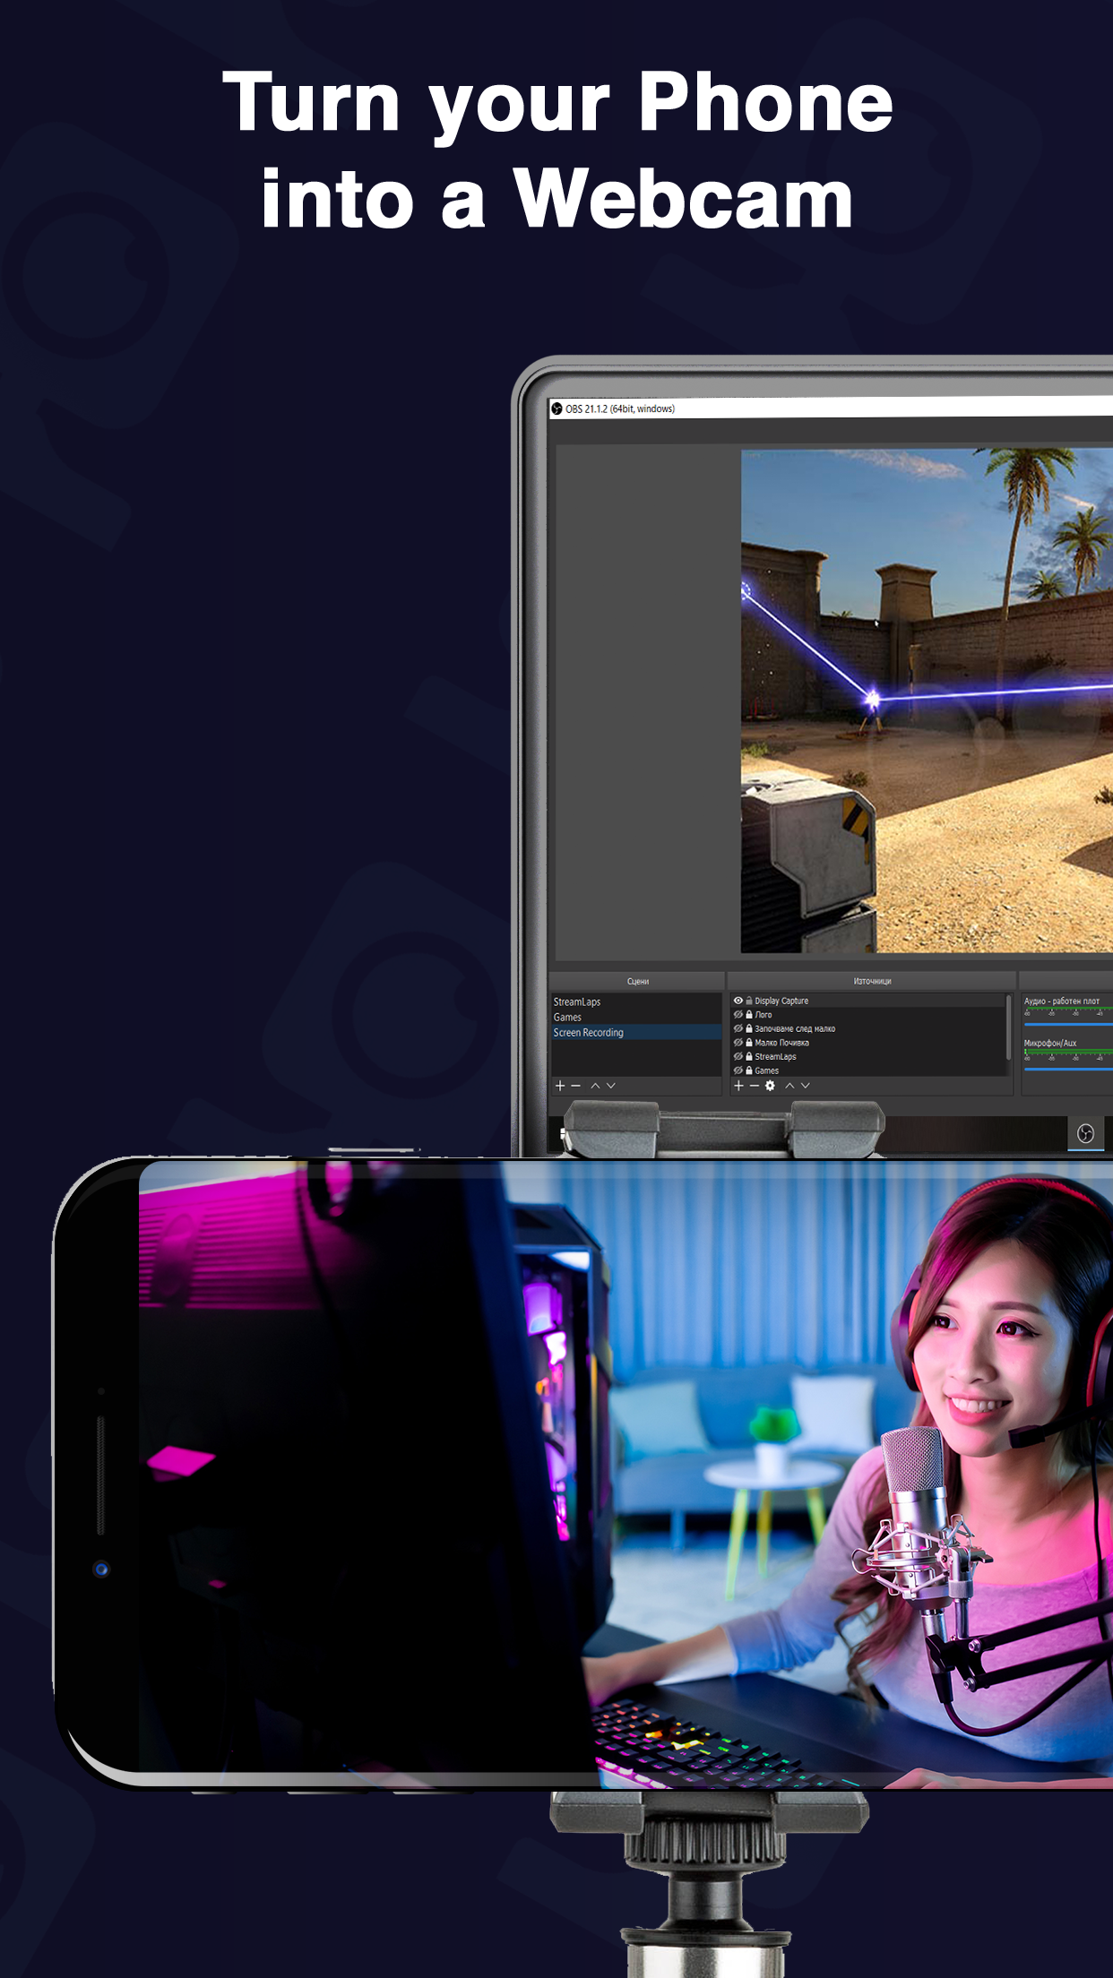This screenshot has width=1113, height=1978.
Task: Remove selected scene with minus icon
Action: pos(576,1086)
